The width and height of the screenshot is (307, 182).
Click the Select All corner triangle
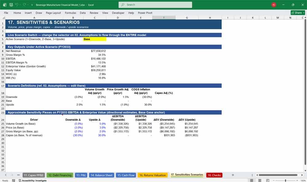tap(3, 17)
